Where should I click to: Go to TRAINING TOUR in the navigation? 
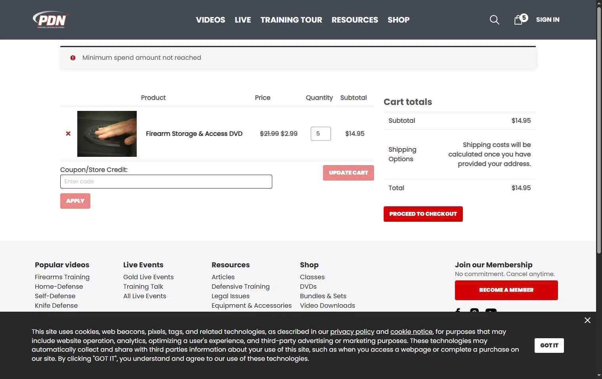click(291, 20)
